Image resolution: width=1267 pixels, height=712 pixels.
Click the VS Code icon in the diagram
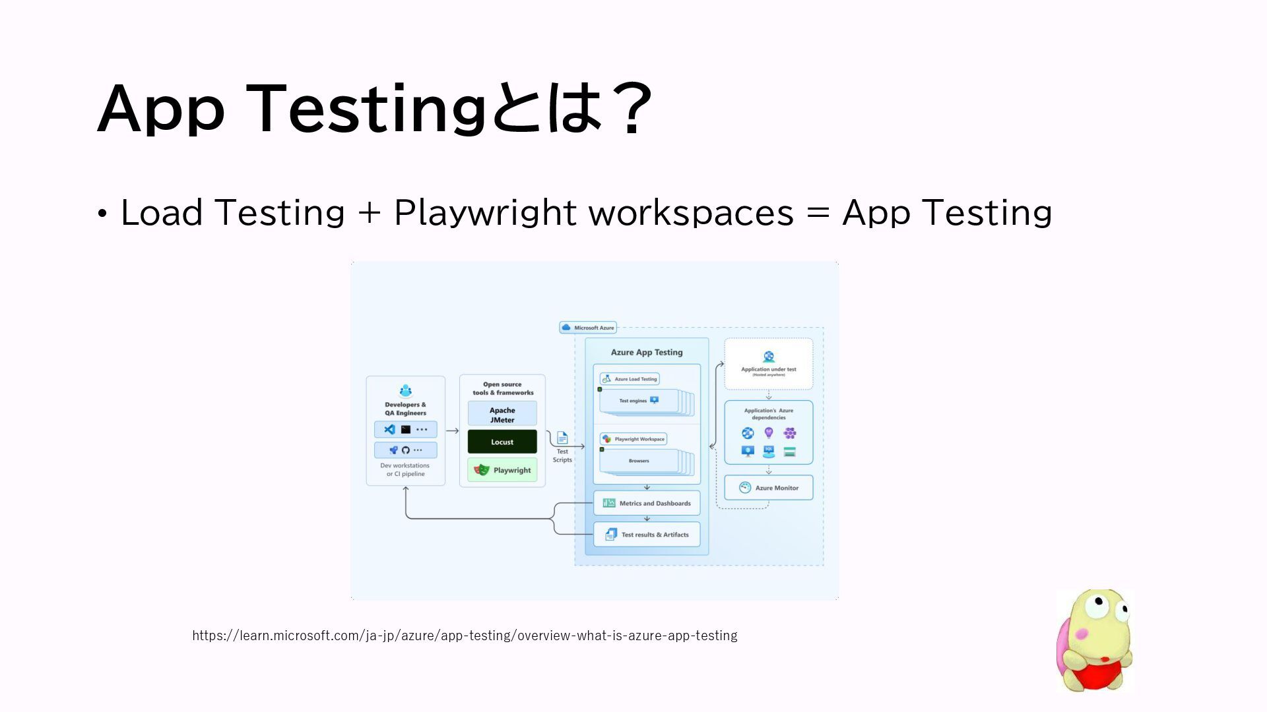coord(390,429)
